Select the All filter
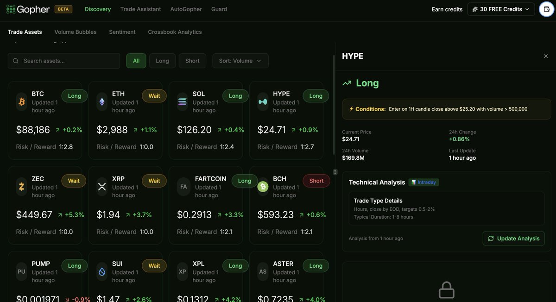Screen dimensions: 556x302 click(136, 61)
